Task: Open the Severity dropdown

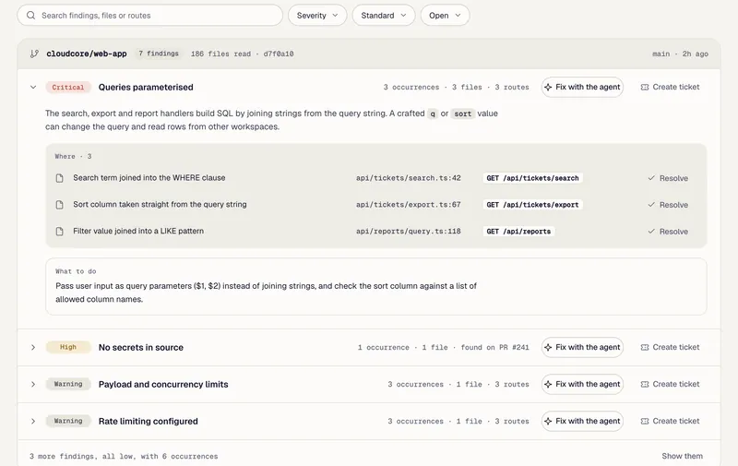Action: (x=317, y=15)
